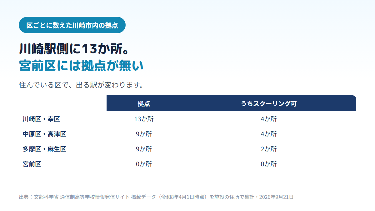Select the row label 多摩区・麻生区

point(44,149)
